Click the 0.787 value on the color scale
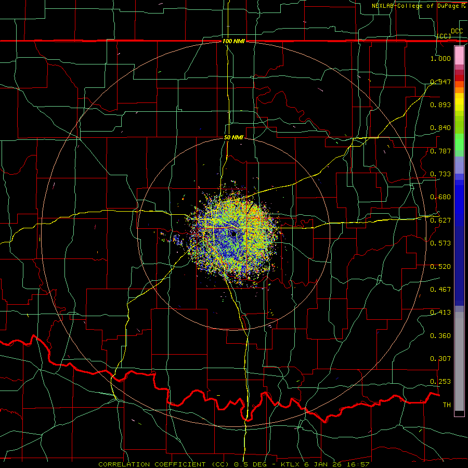The width and height of the screenshot is (468, 468). coord(440,151)
